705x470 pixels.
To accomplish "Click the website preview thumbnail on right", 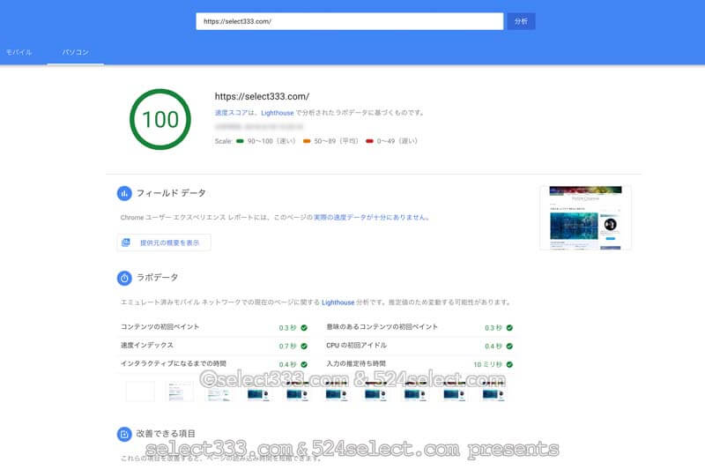I will pyautogui.click(x=585, y=218).
